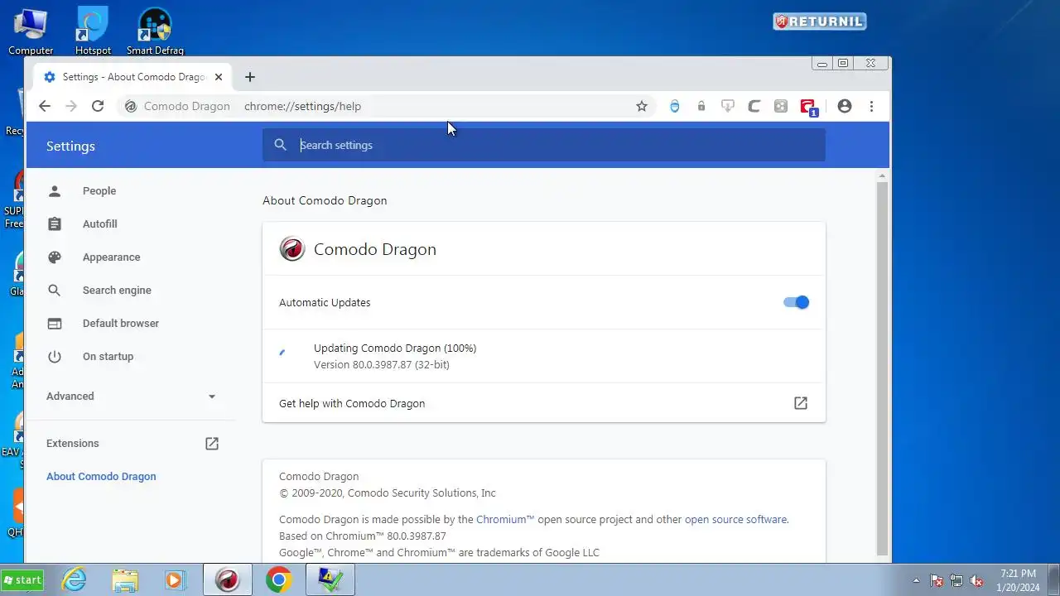Open the gray share-page extension icon

click(x=781, y=106)
